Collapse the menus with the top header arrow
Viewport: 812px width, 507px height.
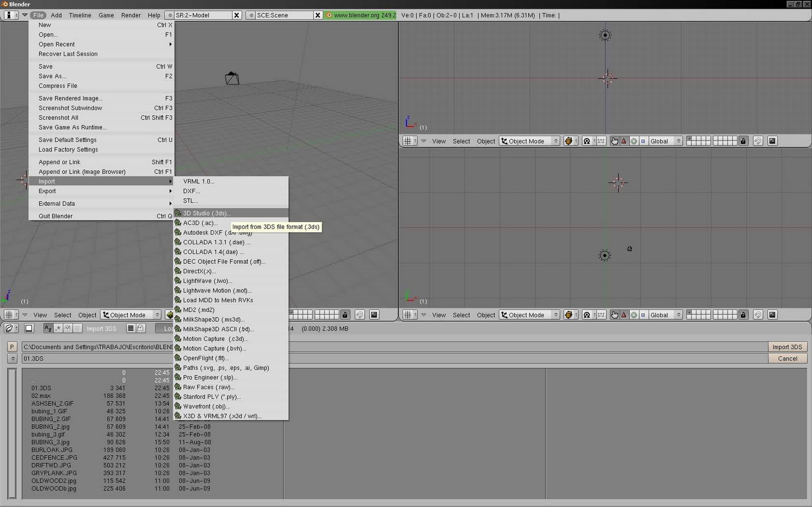coord(24,15)
